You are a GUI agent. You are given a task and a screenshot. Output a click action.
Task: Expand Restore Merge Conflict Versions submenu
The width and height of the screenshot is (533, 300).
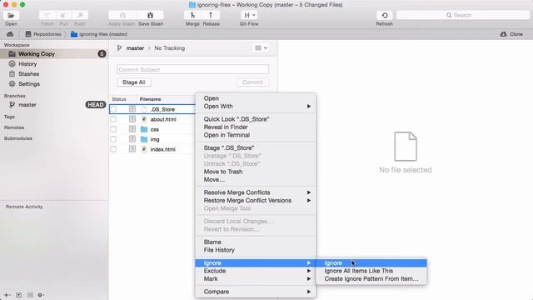[x=256, y=201]
